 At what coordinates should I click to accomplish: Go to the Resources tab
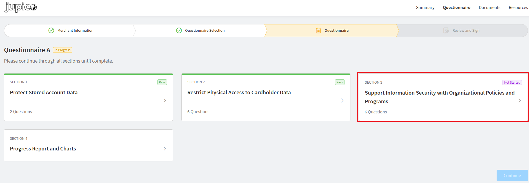[x=518, y=8]
